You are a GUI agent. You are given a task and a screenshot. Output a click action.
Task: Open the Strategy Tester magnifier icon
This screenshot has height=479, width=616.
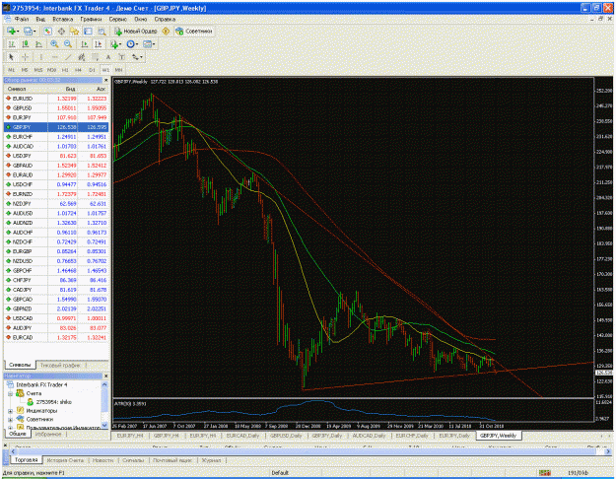[102, 31]
